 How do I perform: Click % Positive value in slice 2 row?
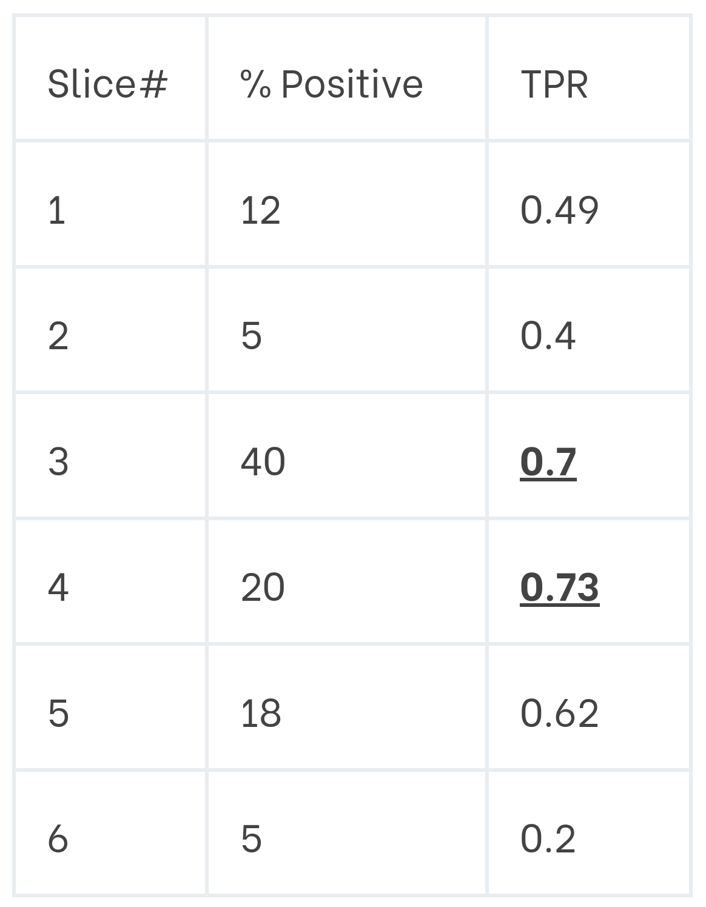point(251,336)
